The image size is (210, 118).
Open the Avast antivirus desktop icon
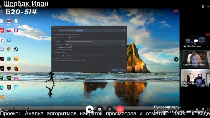[x=2, y=97]
